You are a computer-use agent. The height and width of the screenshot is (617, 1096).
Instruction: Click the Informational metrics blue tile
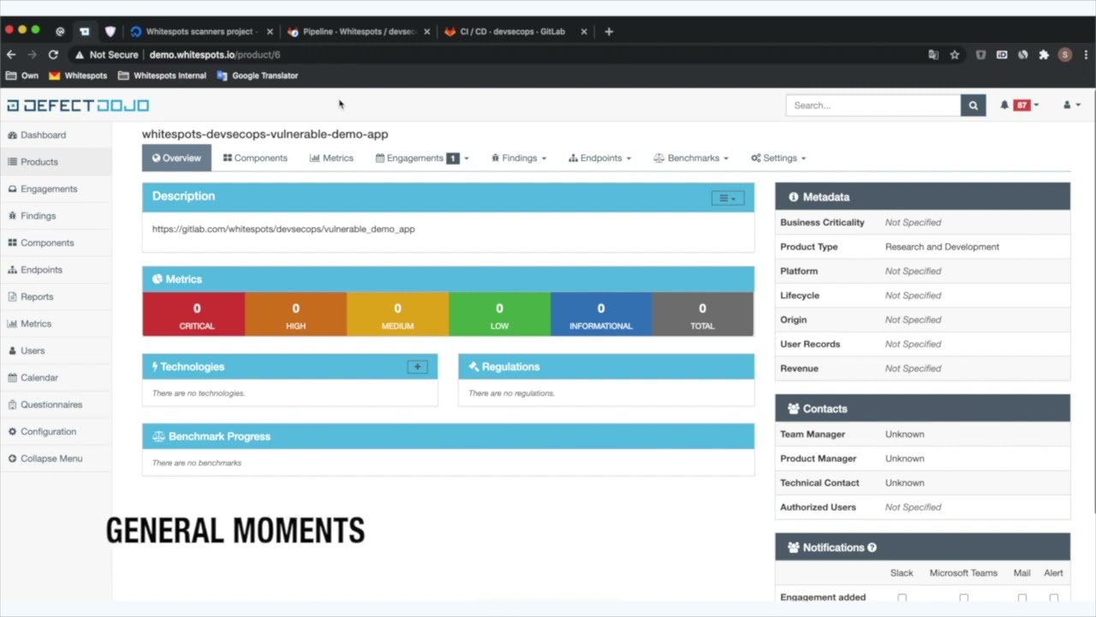point(601,314)
